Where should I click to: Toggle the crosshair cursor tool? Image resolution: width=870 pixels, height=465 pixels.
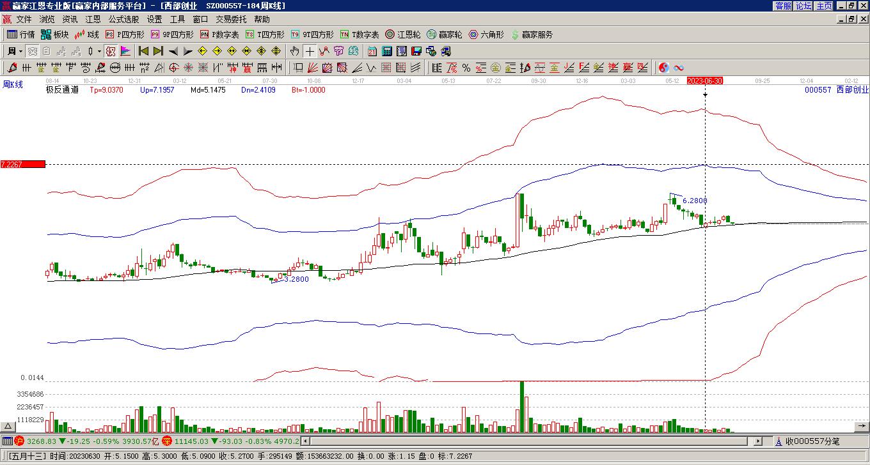pos(310,51)
